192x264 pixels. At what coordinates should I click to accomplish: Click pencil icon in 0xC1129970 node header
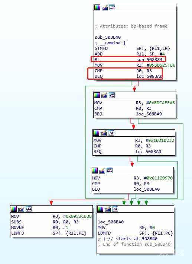point(102,171)
